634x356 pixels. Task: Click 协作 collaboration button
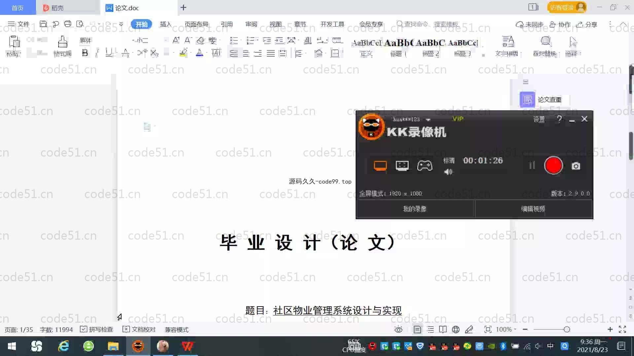tap(560, 24)
